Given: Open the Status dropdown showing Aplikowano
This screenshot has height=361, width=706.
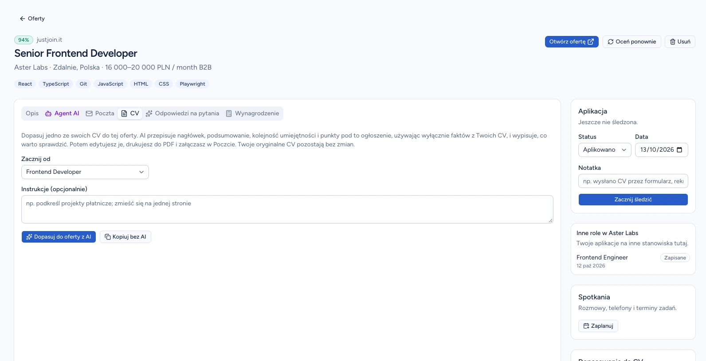Looking at the screenshot, I should [605, 150].
